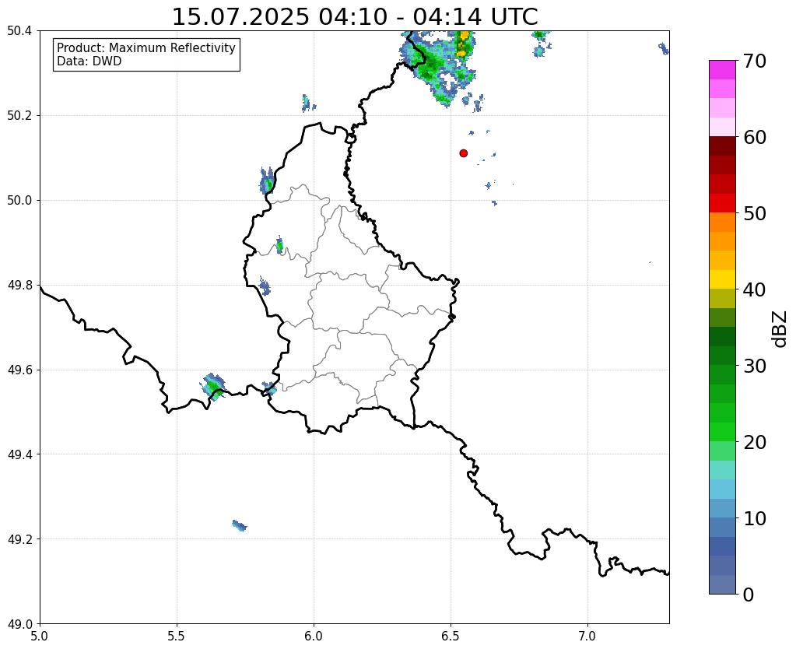This screenshot has height=649, width=796.
Task: Click the 49.2 latitude axis label
Action: click(19, 539)
